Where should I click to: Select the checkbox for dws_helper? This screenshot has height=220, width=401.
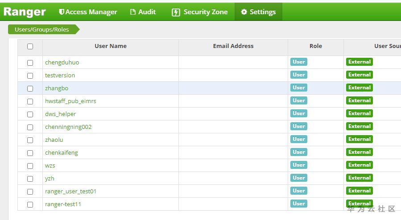click(x=30, y=114)
